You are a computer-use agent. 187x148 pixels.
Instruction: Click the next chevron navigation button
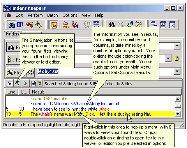25,83
